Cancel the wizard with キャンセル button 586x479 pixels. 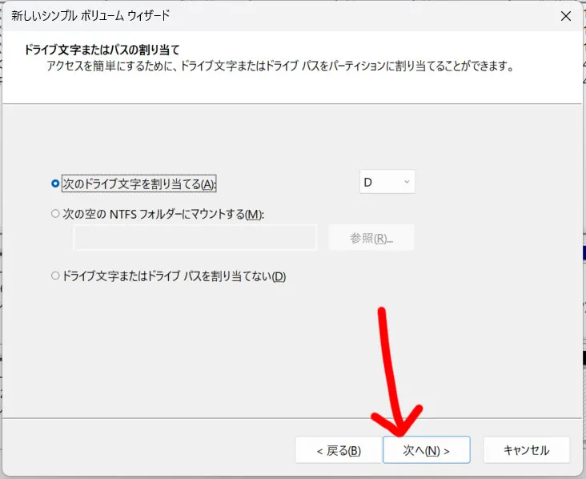click(526, 450)
